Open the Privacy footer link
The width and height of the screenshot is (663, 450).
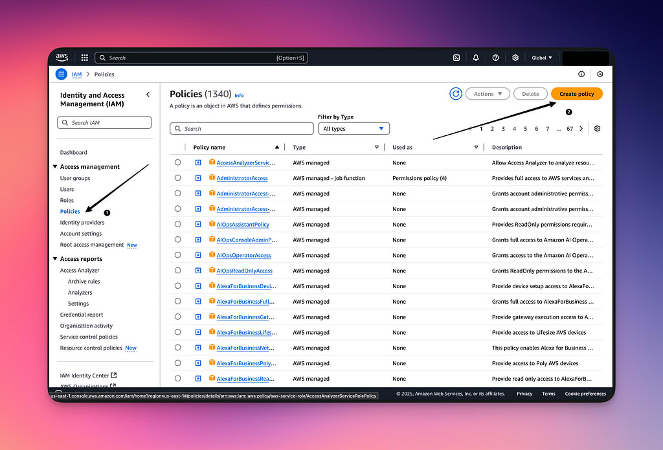(x=524, y=394)
